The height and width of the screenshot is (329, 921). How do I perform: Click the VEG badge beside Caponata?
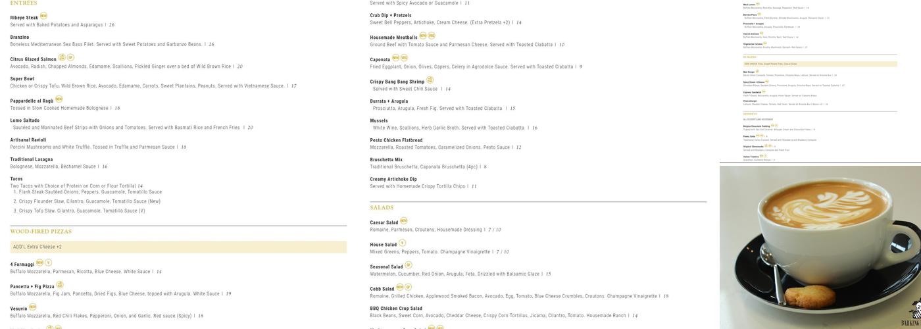point(404,58)
